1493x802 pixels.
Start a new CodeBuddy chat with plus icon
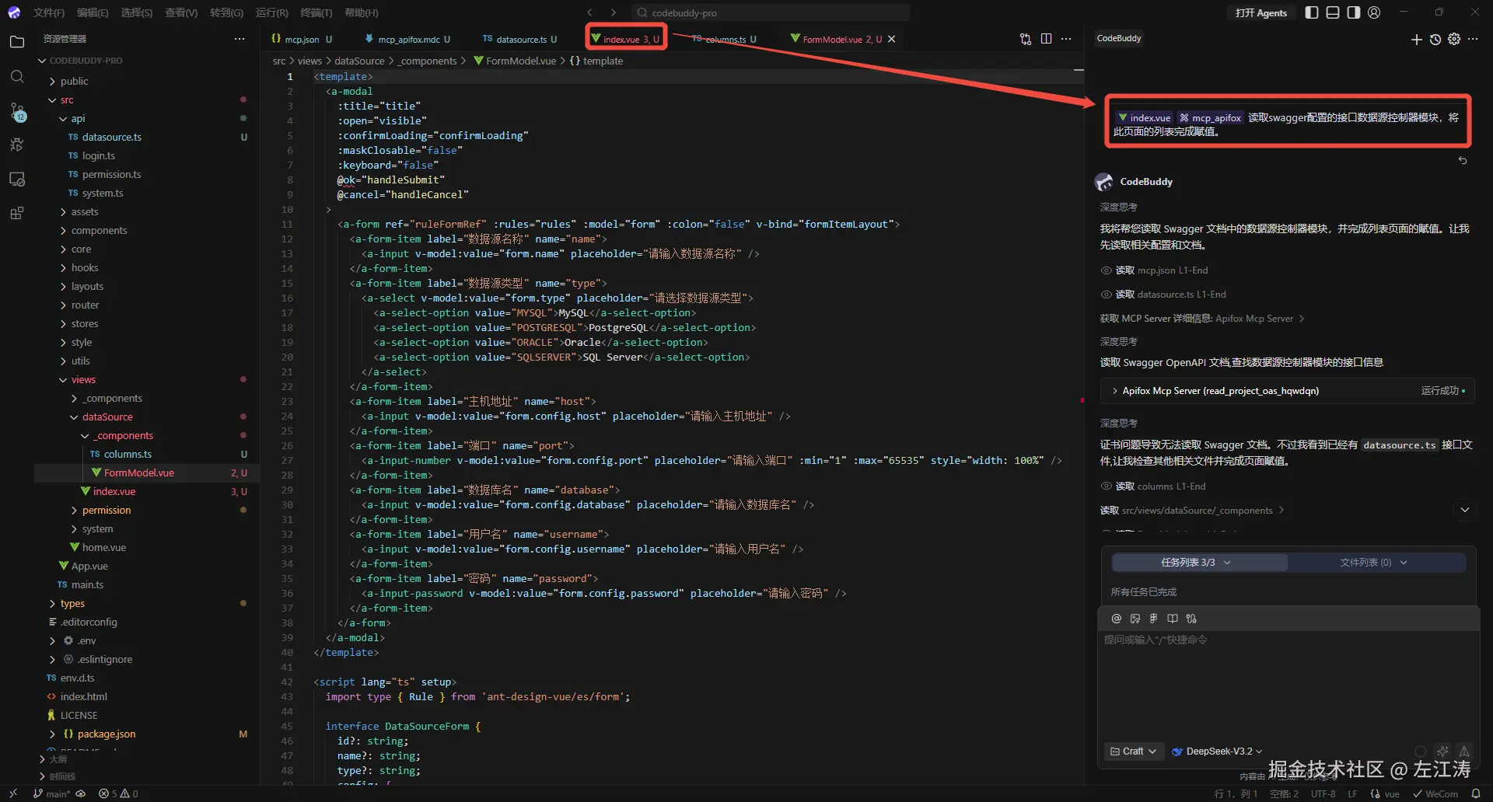[1416, 40]
